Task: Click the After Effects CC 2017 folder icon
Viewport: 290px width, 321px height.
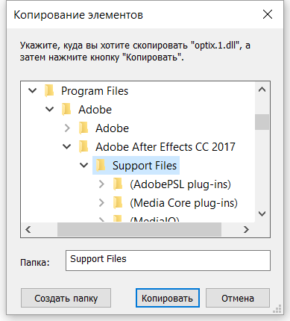Action: [x=83, y=147]
